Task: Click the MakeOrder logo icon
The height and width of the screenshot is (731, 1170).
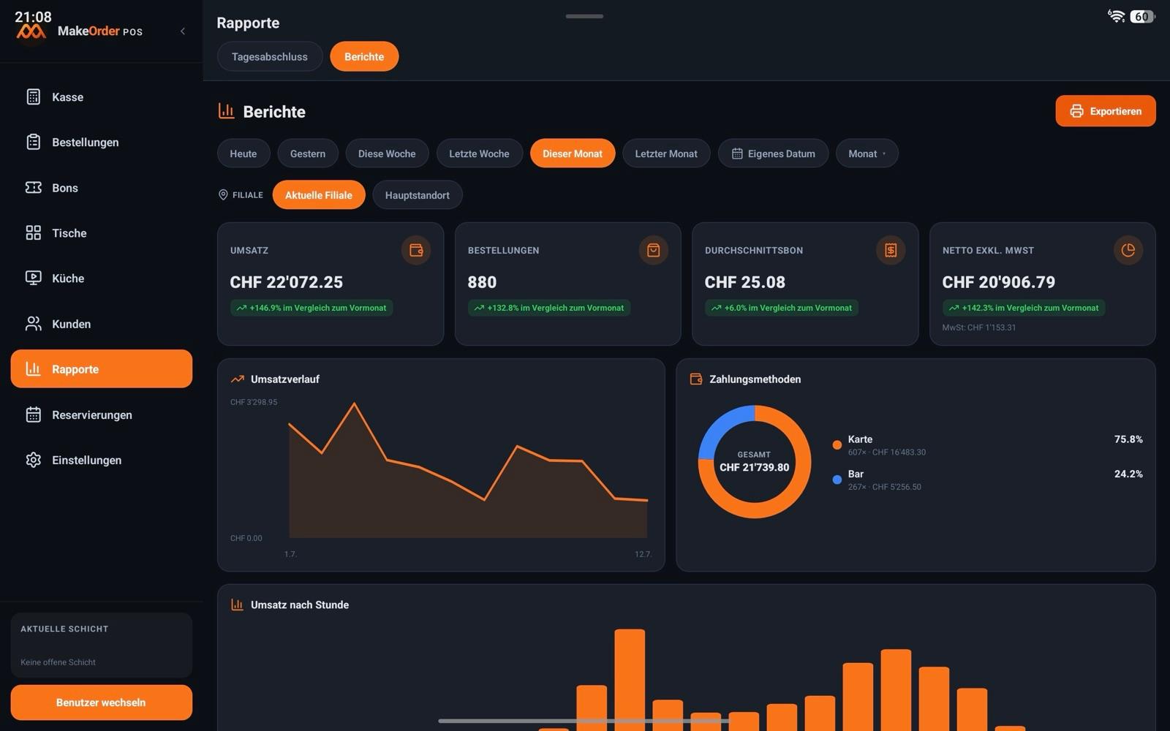Action: (x=31, y=31)
